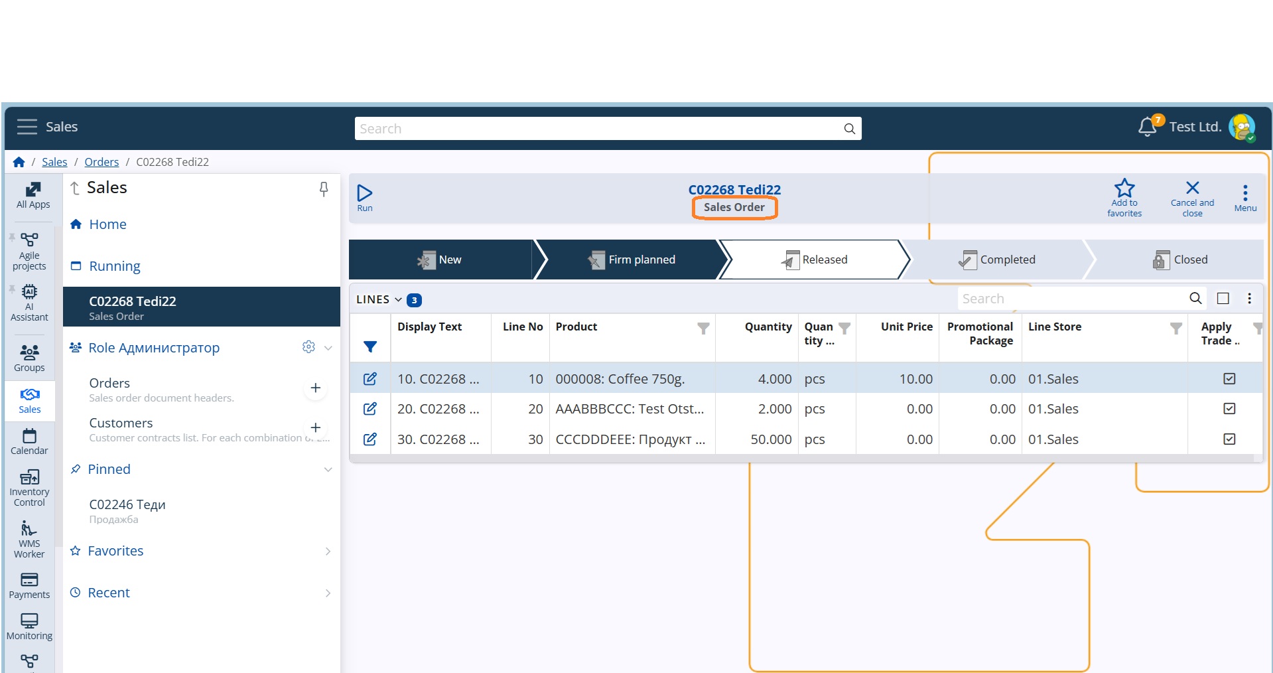Cancel and close the document
This screenshot has height=673, width=1273.
click(x=1192, y=198)
